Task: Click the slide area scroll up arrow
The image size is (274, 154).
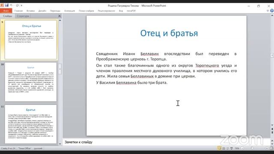Action: (272, 15)
